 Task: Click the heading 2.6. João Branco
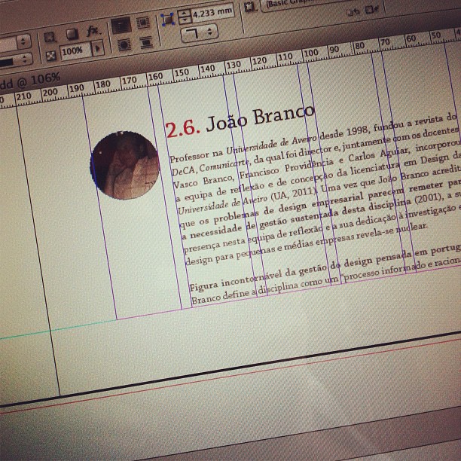point(239,121)
